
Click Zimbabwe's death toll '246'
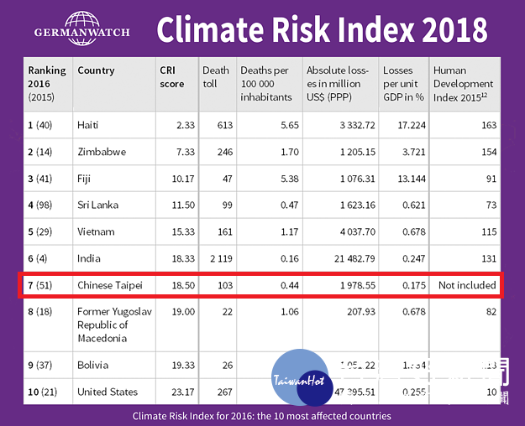click(225, 152)
